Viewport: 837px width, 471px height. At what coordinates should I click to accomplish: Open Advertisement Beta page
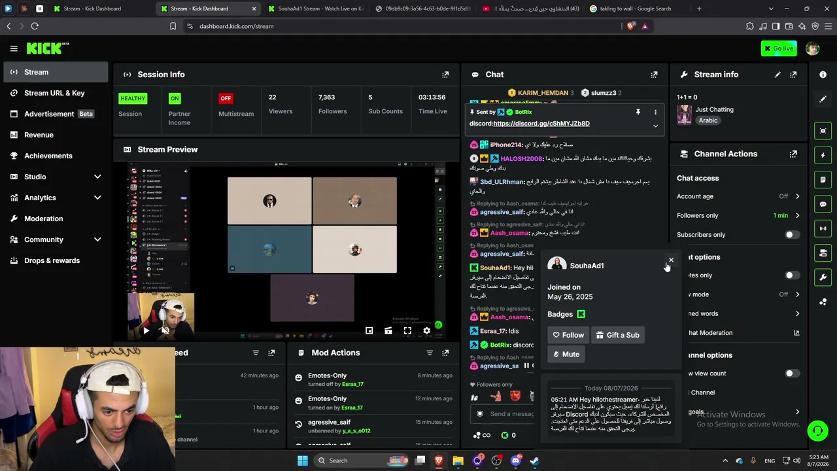click(x=56, y=114)
